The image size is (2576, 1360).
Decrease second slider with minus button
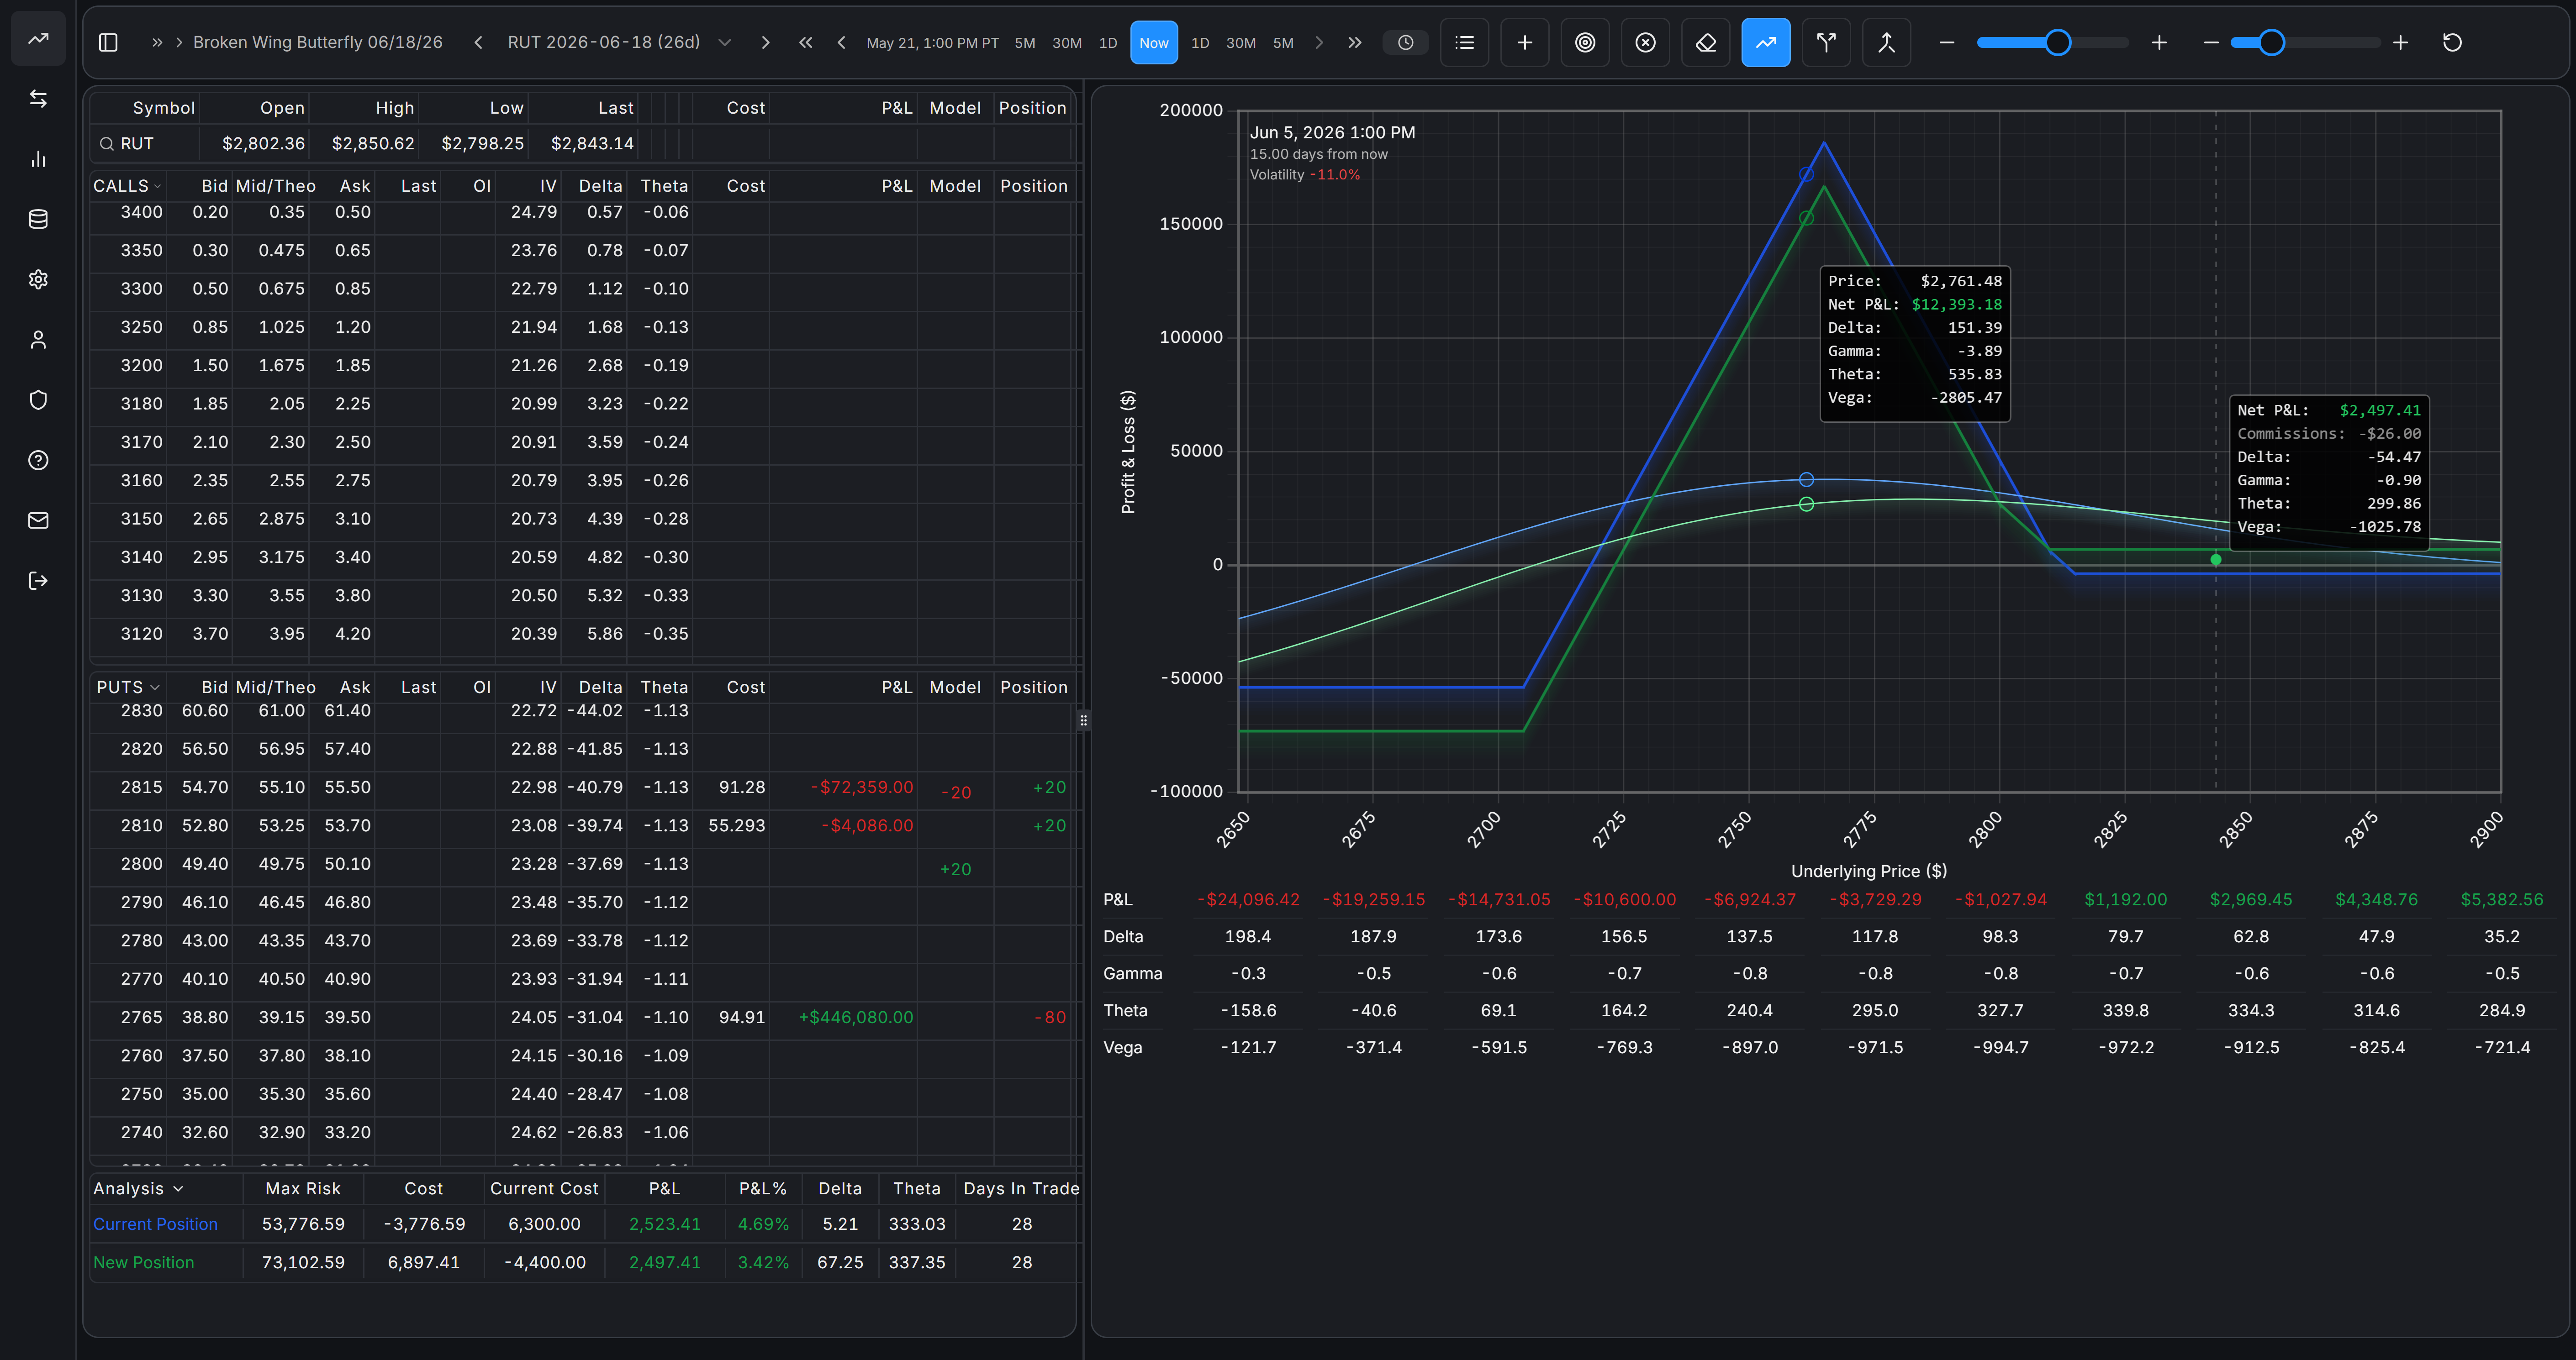click(x=2211, y=43)
